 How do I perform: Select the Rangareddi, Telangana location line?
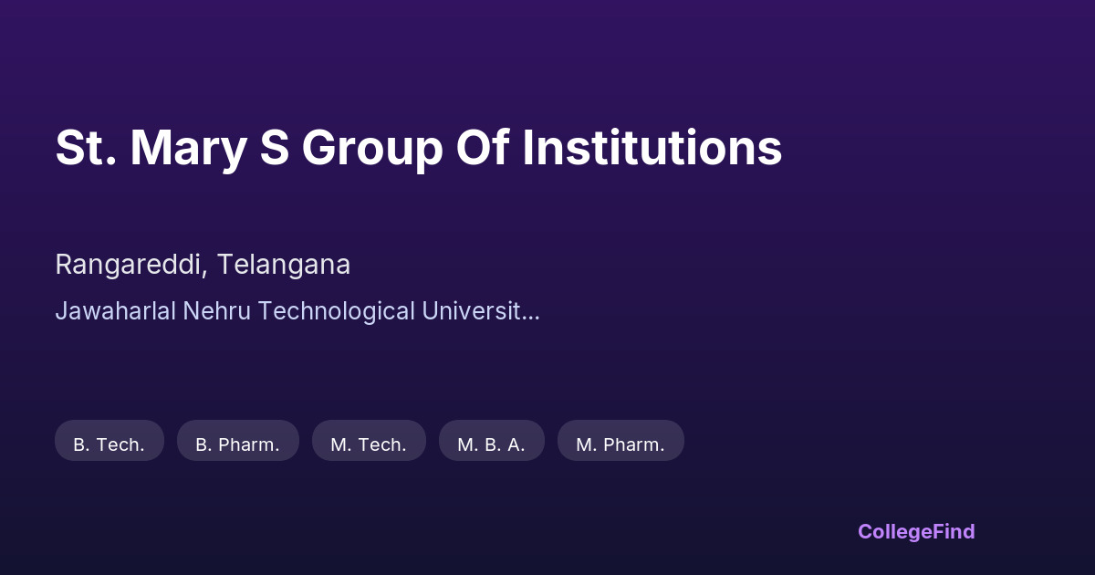click(x=203, y=265)
